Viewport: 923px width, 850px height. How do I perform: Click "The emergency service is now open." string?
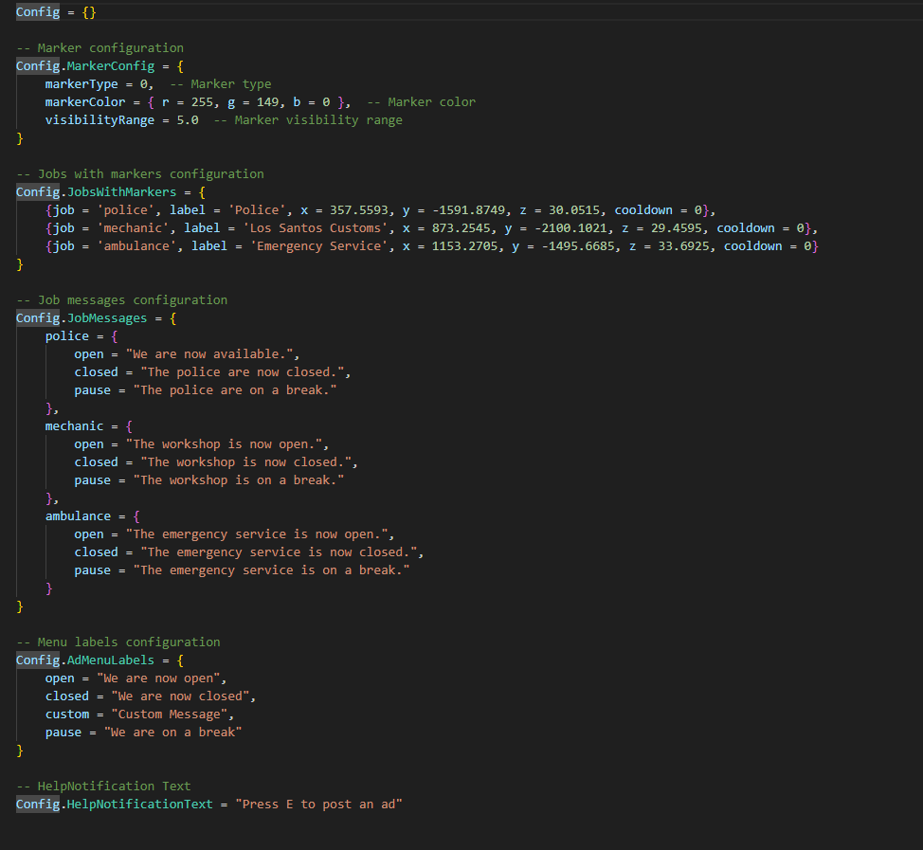pos(260,534)
